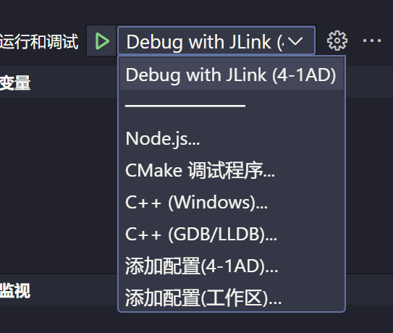Click the blank title bar area above the debug toolbar
393x333 pixels.
click(x=197, y=12)
